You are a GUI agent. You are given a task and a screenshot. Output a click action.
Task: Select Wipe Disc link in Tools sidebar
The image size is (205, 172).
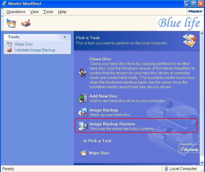pyautogui.click(x=24, y=44)
